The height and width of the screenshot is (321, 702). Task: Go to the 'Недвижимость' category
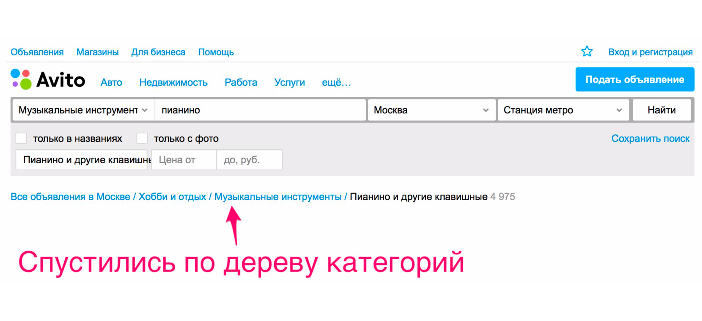click(173, 82)
